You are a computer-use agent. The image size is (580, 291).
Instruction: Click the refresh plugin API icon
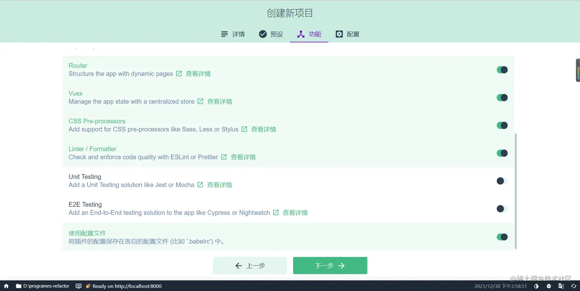573,286
